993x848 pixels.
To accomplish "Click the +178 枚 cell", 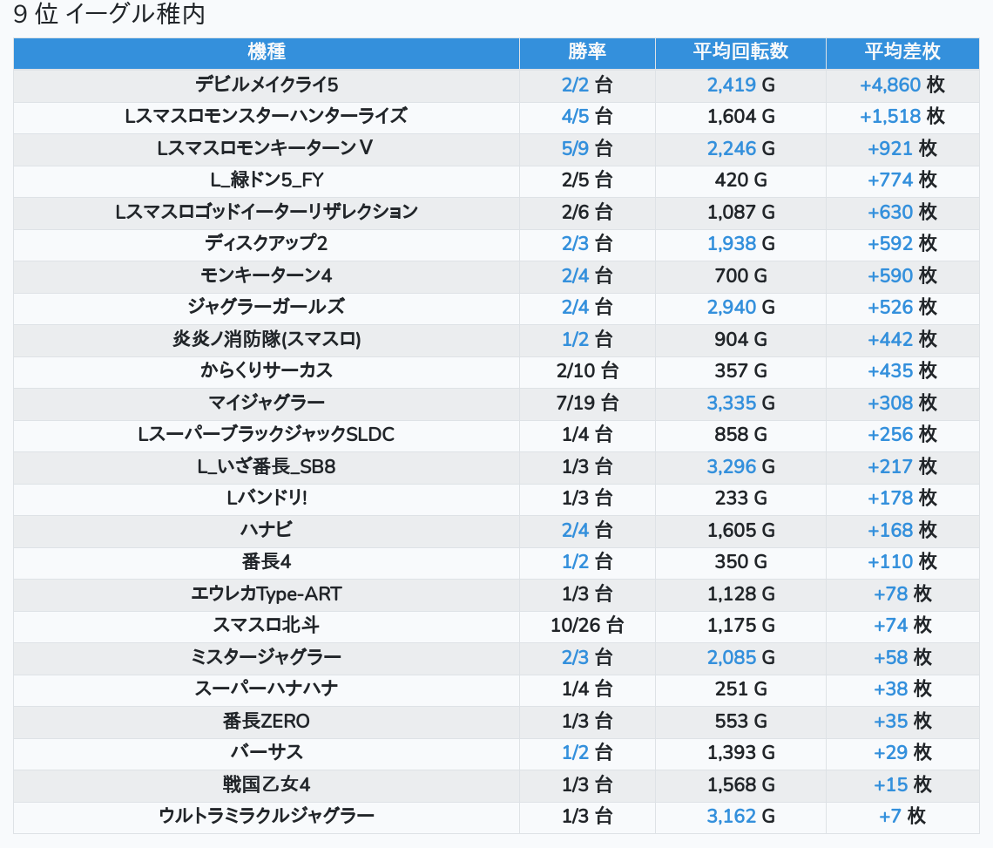I will 902,499.
